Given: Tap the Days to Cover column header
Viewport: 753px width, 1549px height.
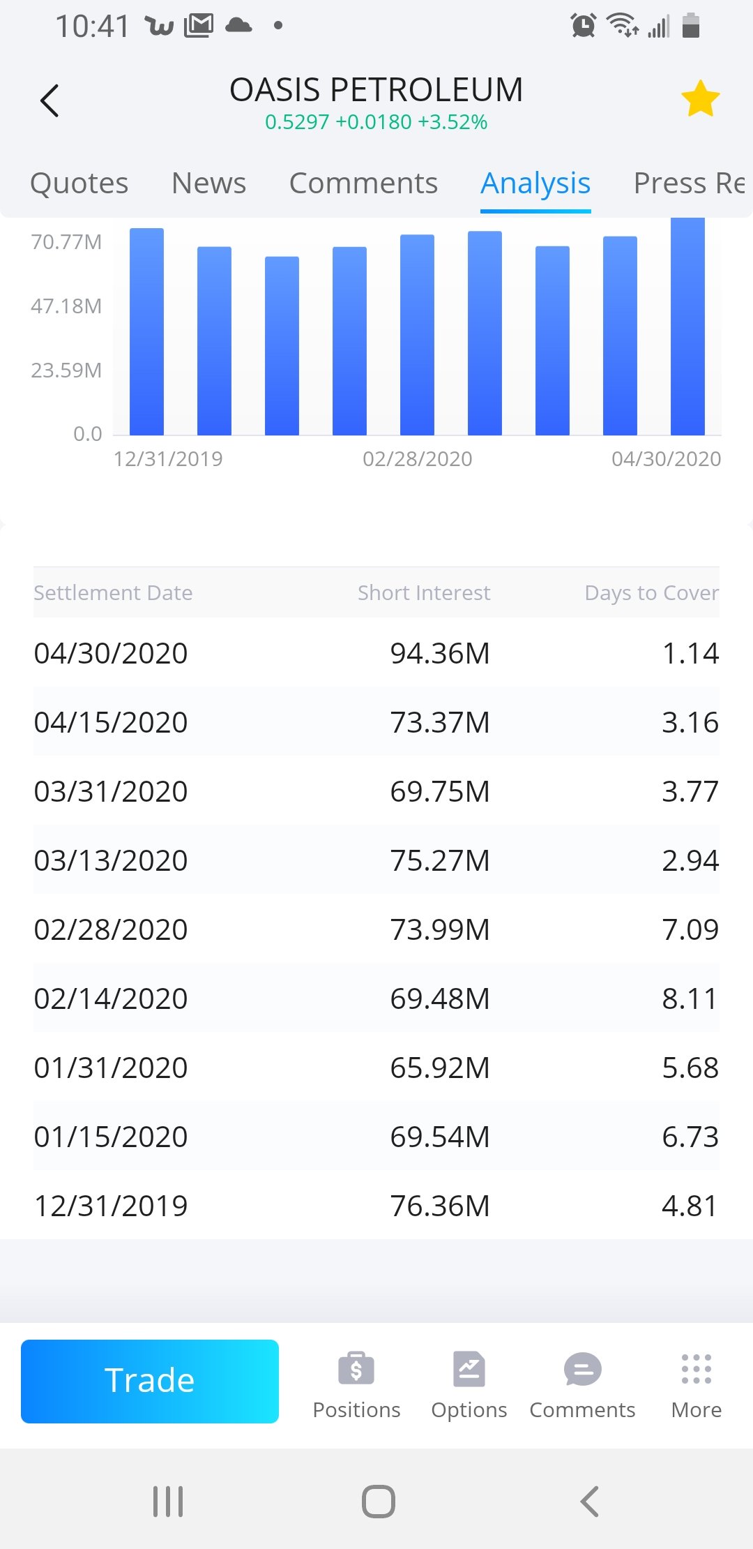Looking at the screenshot, I should click(651, 592).
